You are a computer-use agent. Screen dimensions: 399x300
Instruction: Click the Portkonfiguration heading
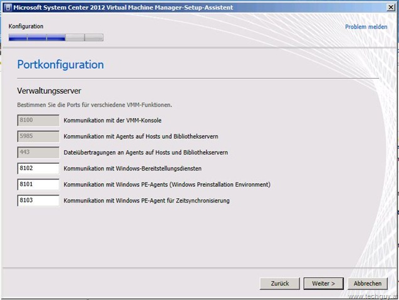(x=61, y=65)
